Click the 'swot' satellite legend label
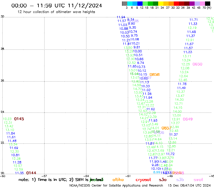Screen dimensions: 214x188 [x=198, y=180]
